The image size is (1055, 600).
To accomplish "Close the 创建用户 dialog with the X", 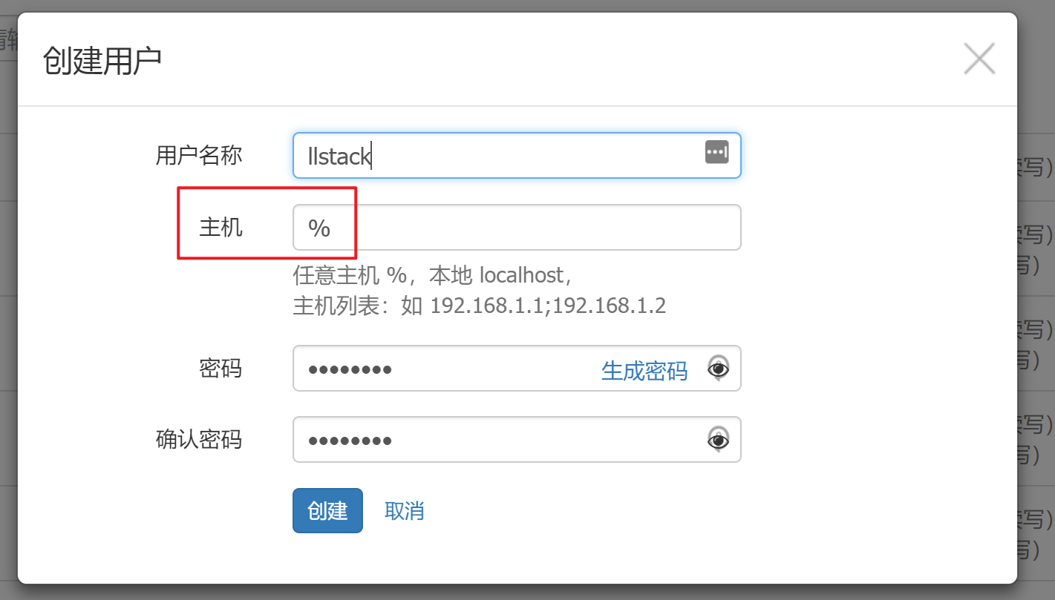I will click(979, 59).
